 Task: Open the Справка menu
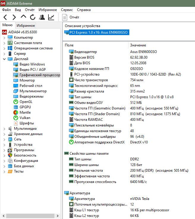pos(84,10)
